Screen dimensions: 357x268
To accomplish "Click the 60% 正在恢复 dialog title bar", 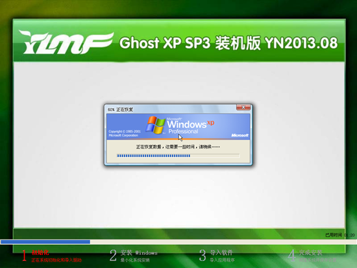I will (x=171, y=110).
